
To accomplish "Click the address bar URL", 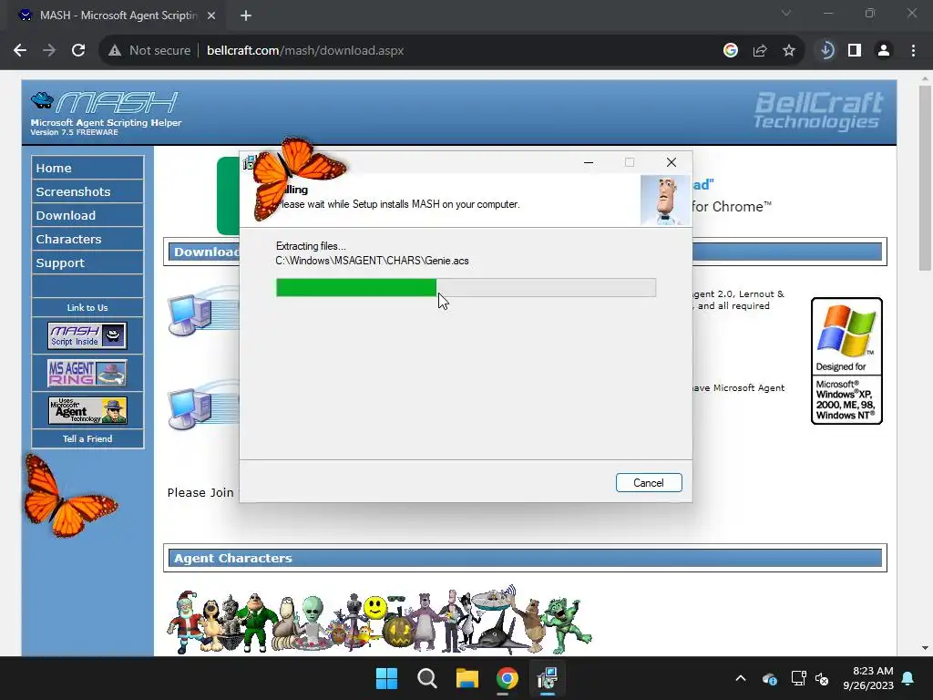I will (x=305, y=51).
